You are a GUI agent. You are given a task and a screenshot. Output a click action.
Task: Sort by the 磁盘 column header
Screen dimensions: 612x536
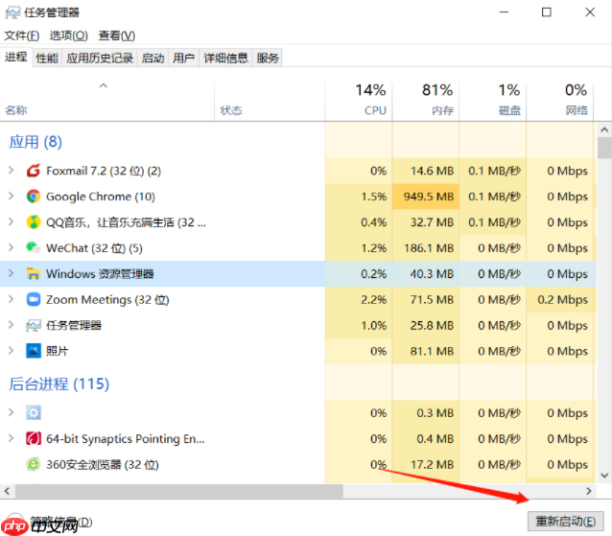click(493, 101)
